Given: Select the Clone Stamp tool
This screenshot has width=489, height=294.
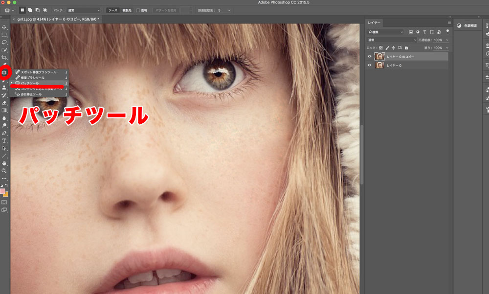Looking at the screenshot, I should click(x=4, y=88).
